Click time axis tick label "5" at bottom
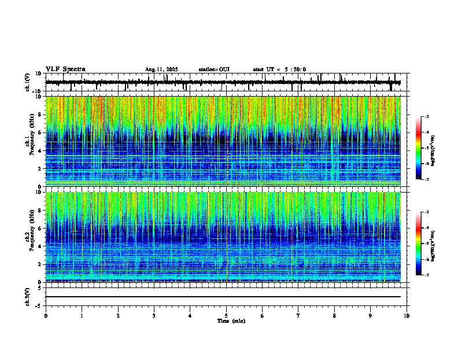Screen dimensions: 458x354 pos(226,316)
